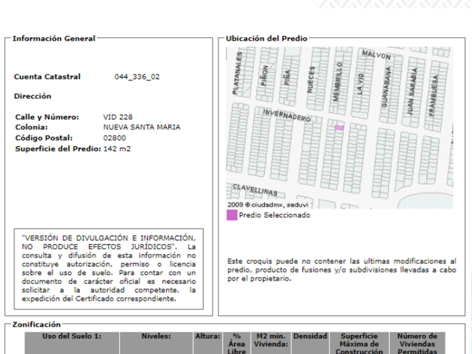Viewport: 472px width, 354px height.
Task: Click the highlighted pink parcel on map
Action: [339, 128]
